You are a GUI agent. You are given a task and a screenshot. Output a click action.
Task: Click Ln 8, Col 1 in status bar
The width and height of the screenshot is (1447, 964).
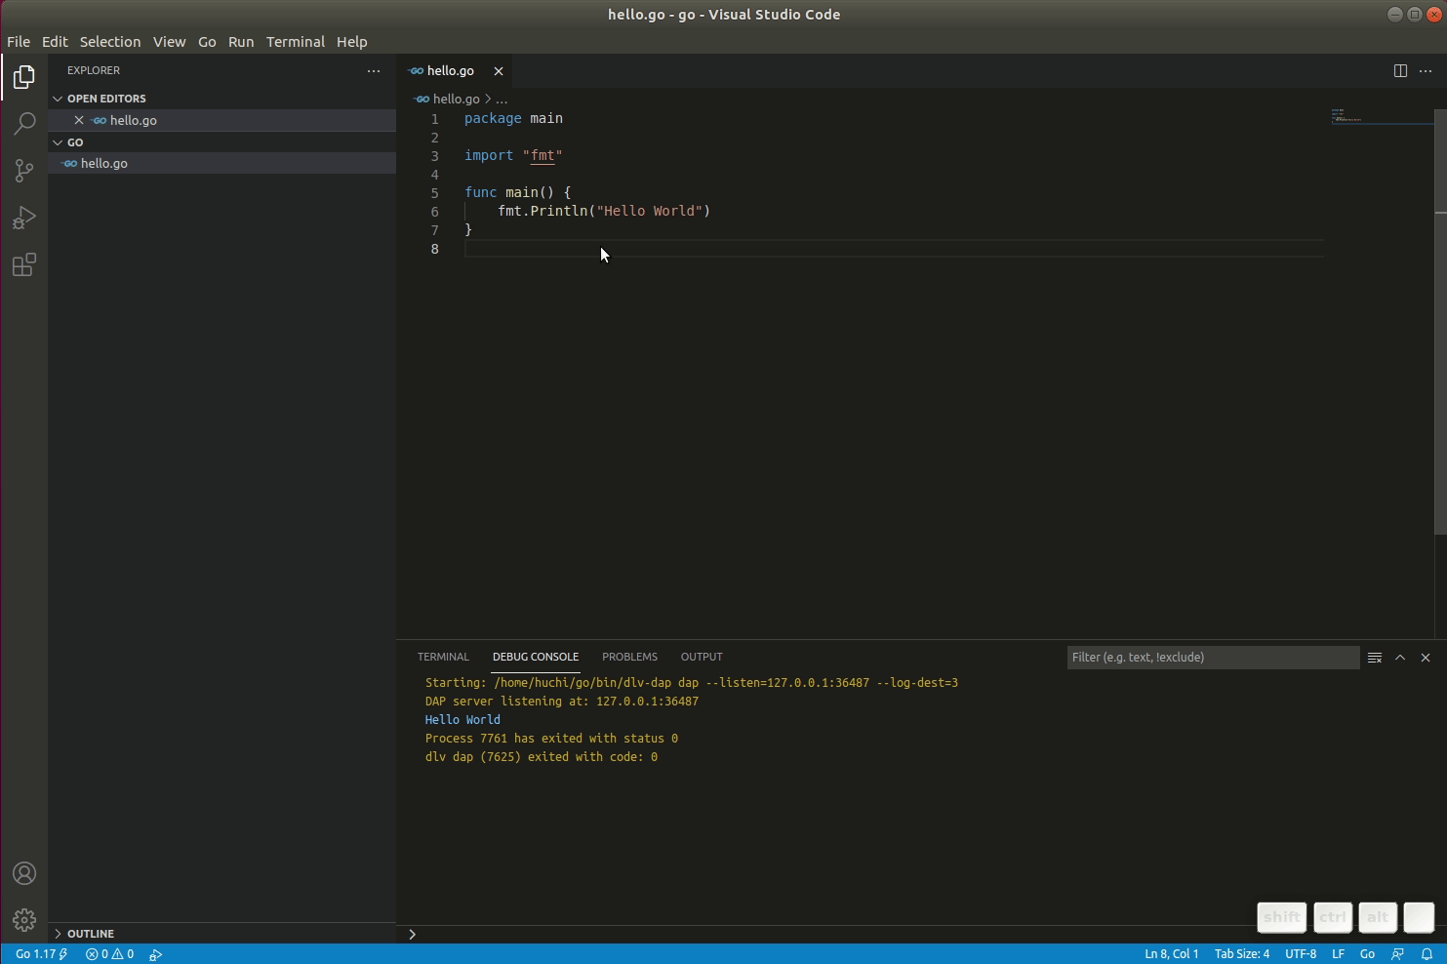(x=1172, y=954)
